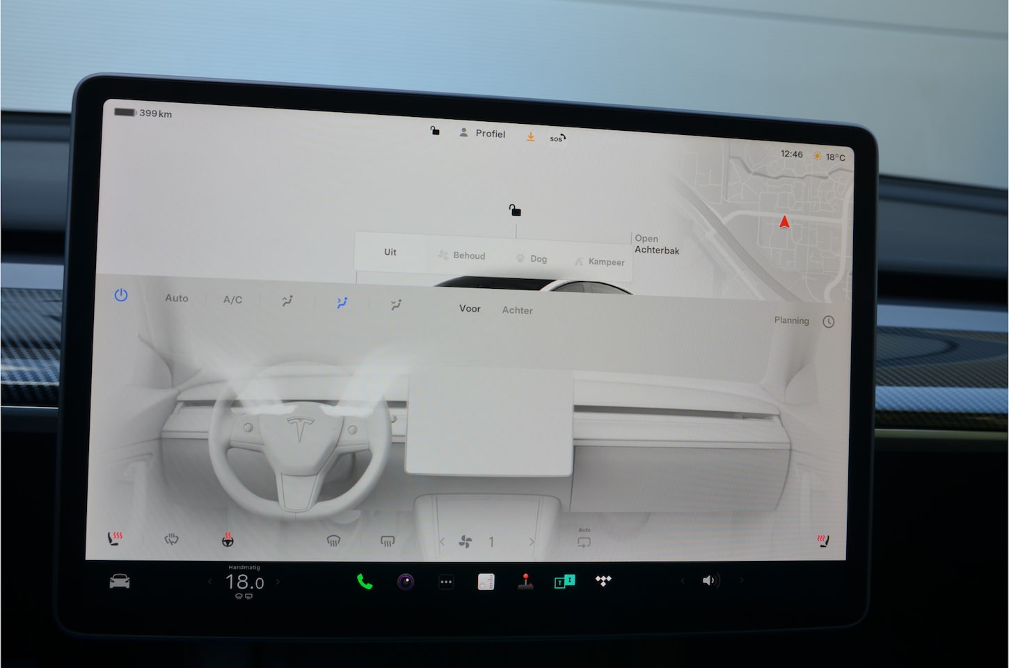Screen dimensions: 1009x668
Task: Tap the windshield defrost icon
Action: click(x=333, y=541)
